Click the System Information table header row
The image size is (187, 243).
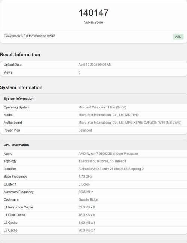coord(93,99)
